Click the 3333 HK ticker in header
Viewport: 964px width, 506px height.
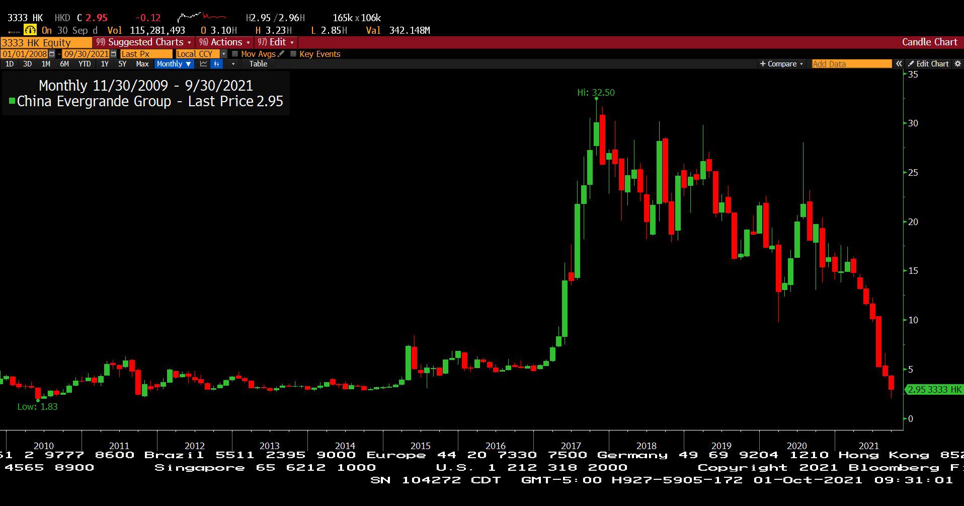click(x=25, y=18)
